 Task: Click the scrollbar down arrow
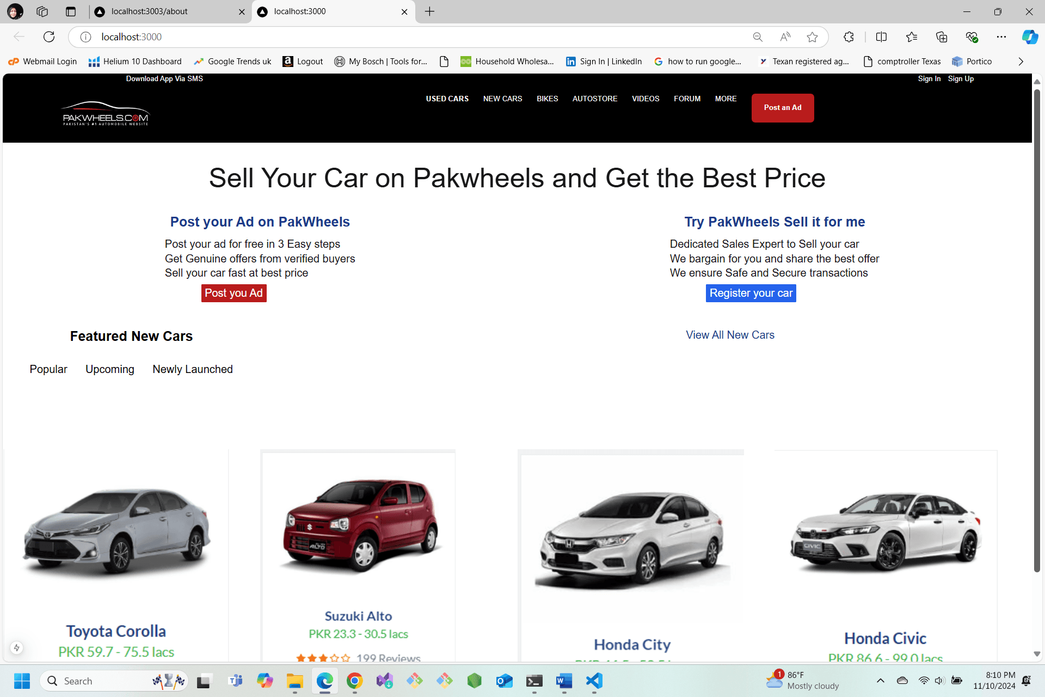[1037, 653]
